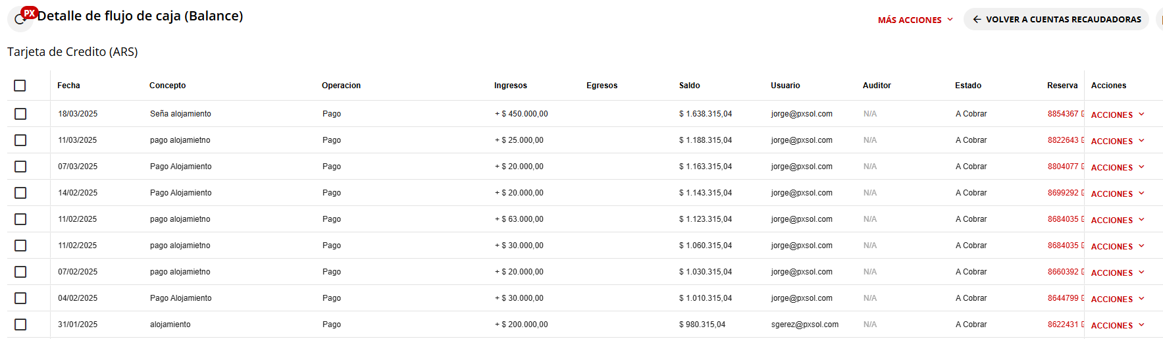This screenshot has height=339, width=1163.
Task: Check the row dated 18/03/2025
Action: pyautogui.click(x=20, y=114)
